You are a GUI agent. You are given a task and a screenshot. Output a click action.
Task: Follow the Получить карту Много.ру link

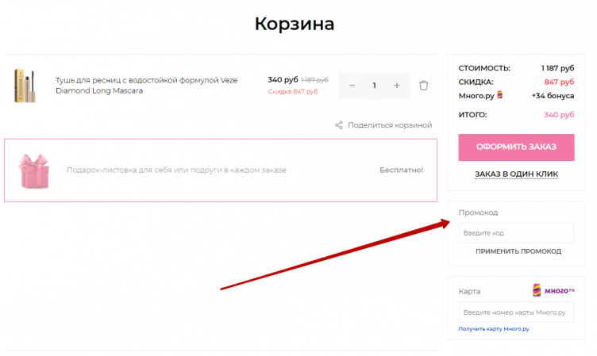pos(493,328)
